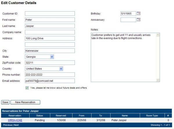The height and width of the screenshot is (129, 174).
Task: Focus the empty second address line field
Action: pos(50,45)
